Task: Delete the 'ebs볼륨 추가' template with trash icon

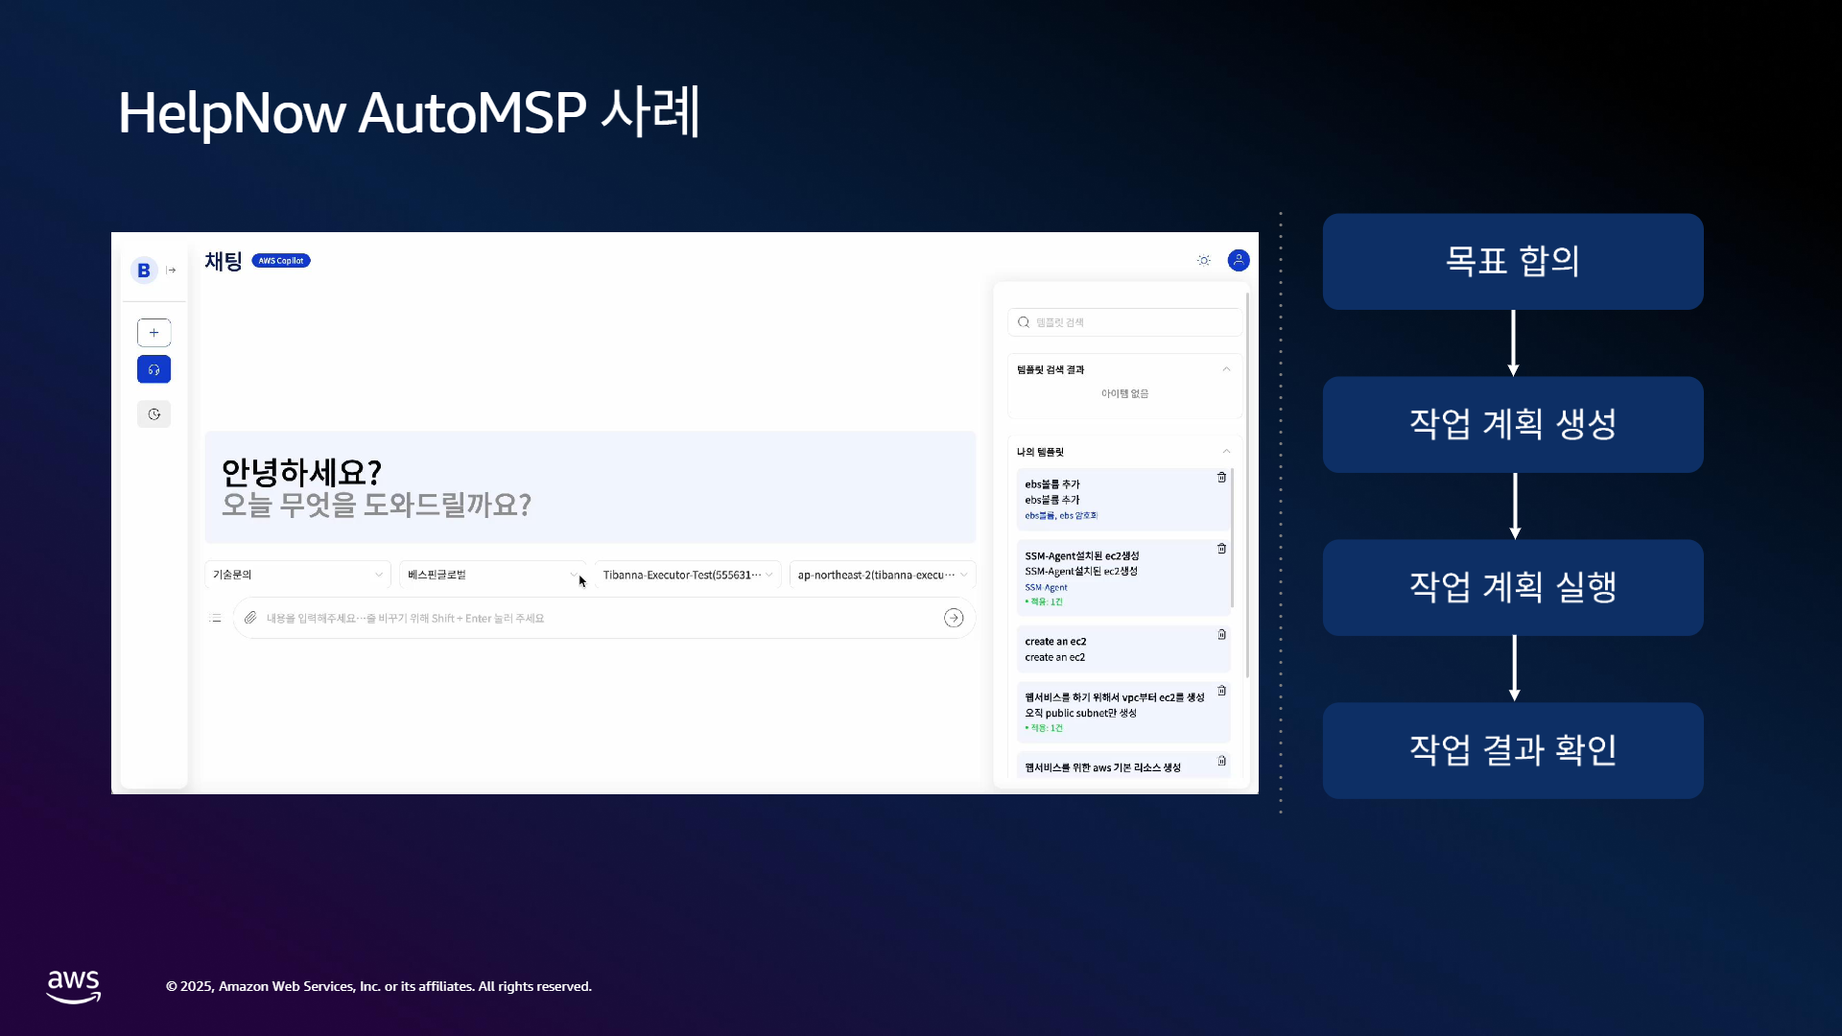Action: 1221,478
